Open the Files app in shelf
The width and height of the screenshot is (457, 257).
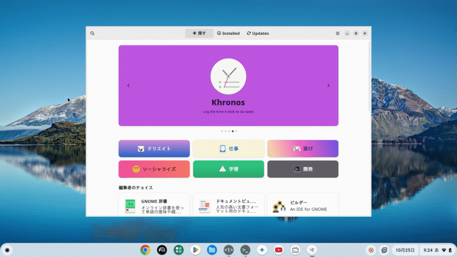pos(212,250)
